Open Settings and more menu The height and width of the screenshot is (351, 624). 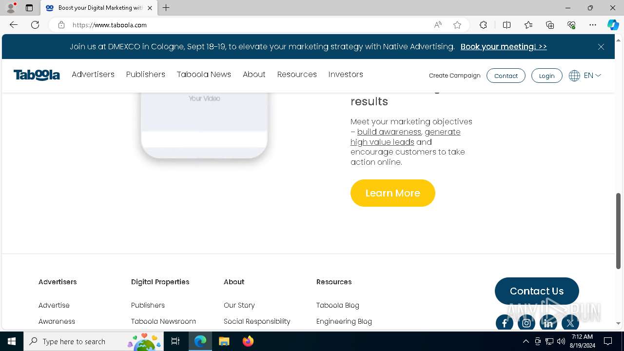(x=593, y=25)
